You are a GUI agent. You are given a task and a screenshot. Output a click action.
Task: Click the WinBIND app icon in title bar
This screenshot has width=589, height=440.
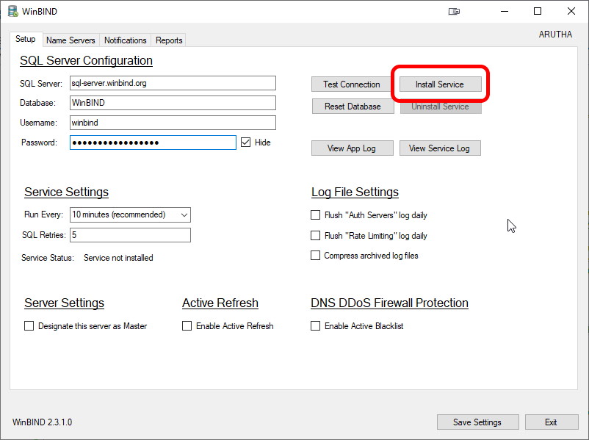point(13,11)
